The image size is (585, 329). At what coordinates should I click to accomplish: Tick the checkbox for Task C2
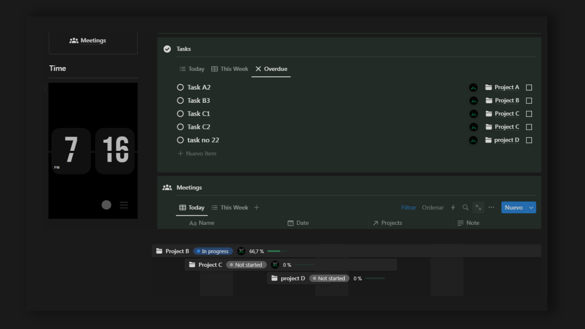(x=529, y=127)
